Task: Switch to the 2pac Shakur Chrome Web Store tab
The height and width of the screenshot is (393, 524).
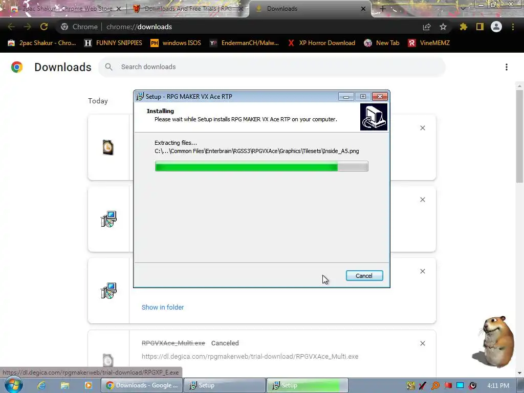Action: point(63,9)
